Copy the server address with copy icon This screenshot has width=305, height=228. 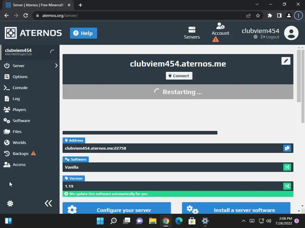click(287, 148)
